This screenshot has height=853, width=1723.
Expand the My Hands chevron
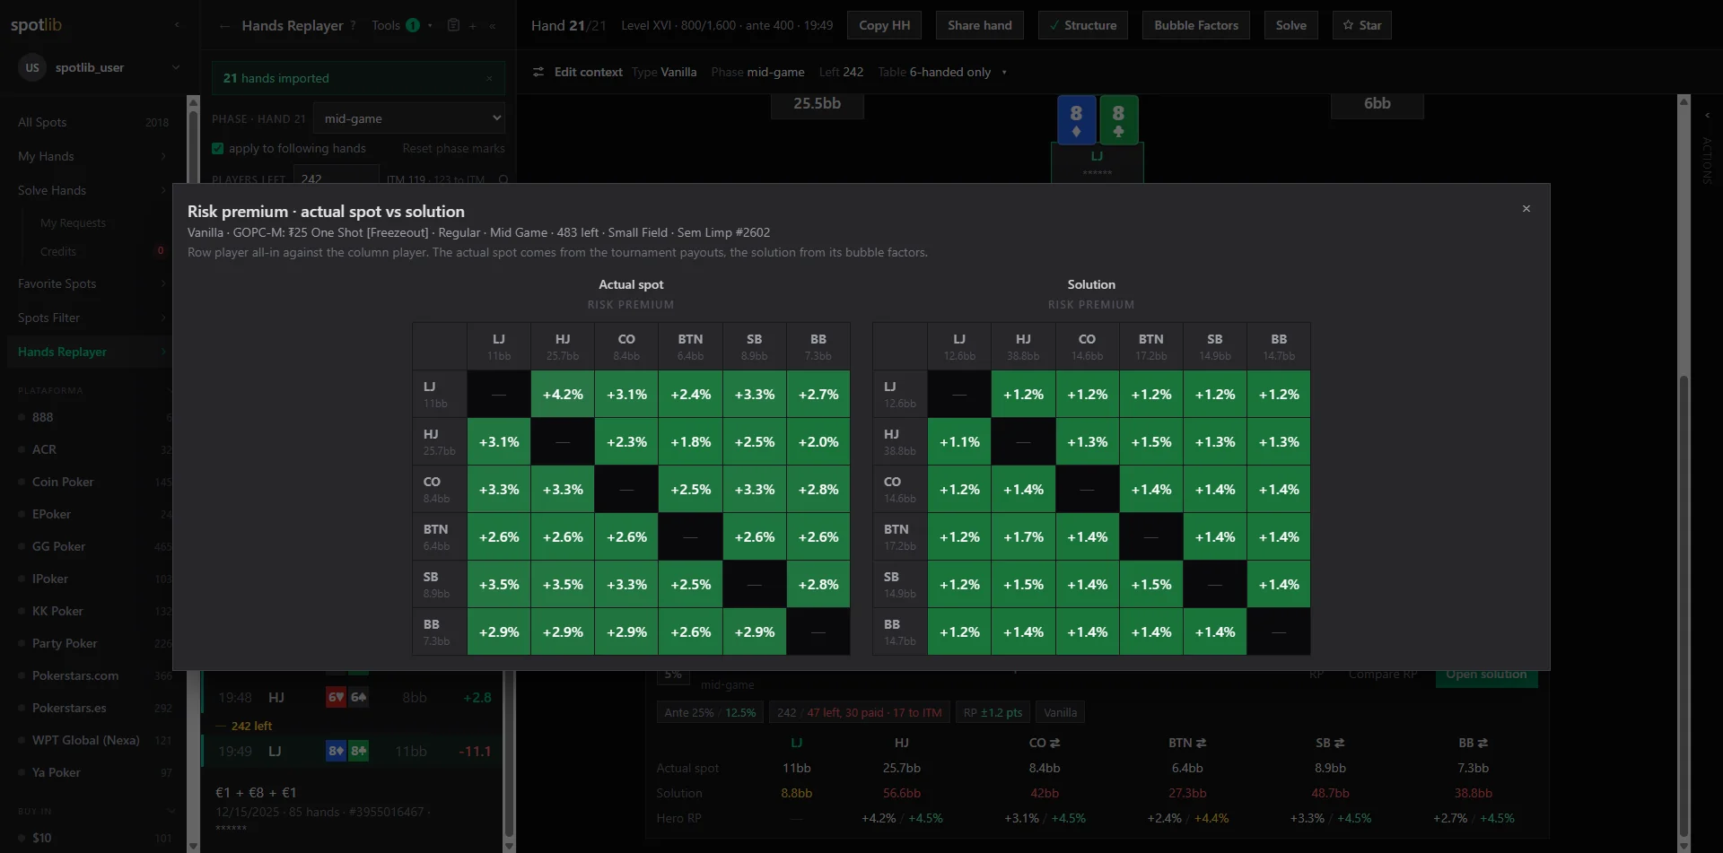(x=163, y=156)
